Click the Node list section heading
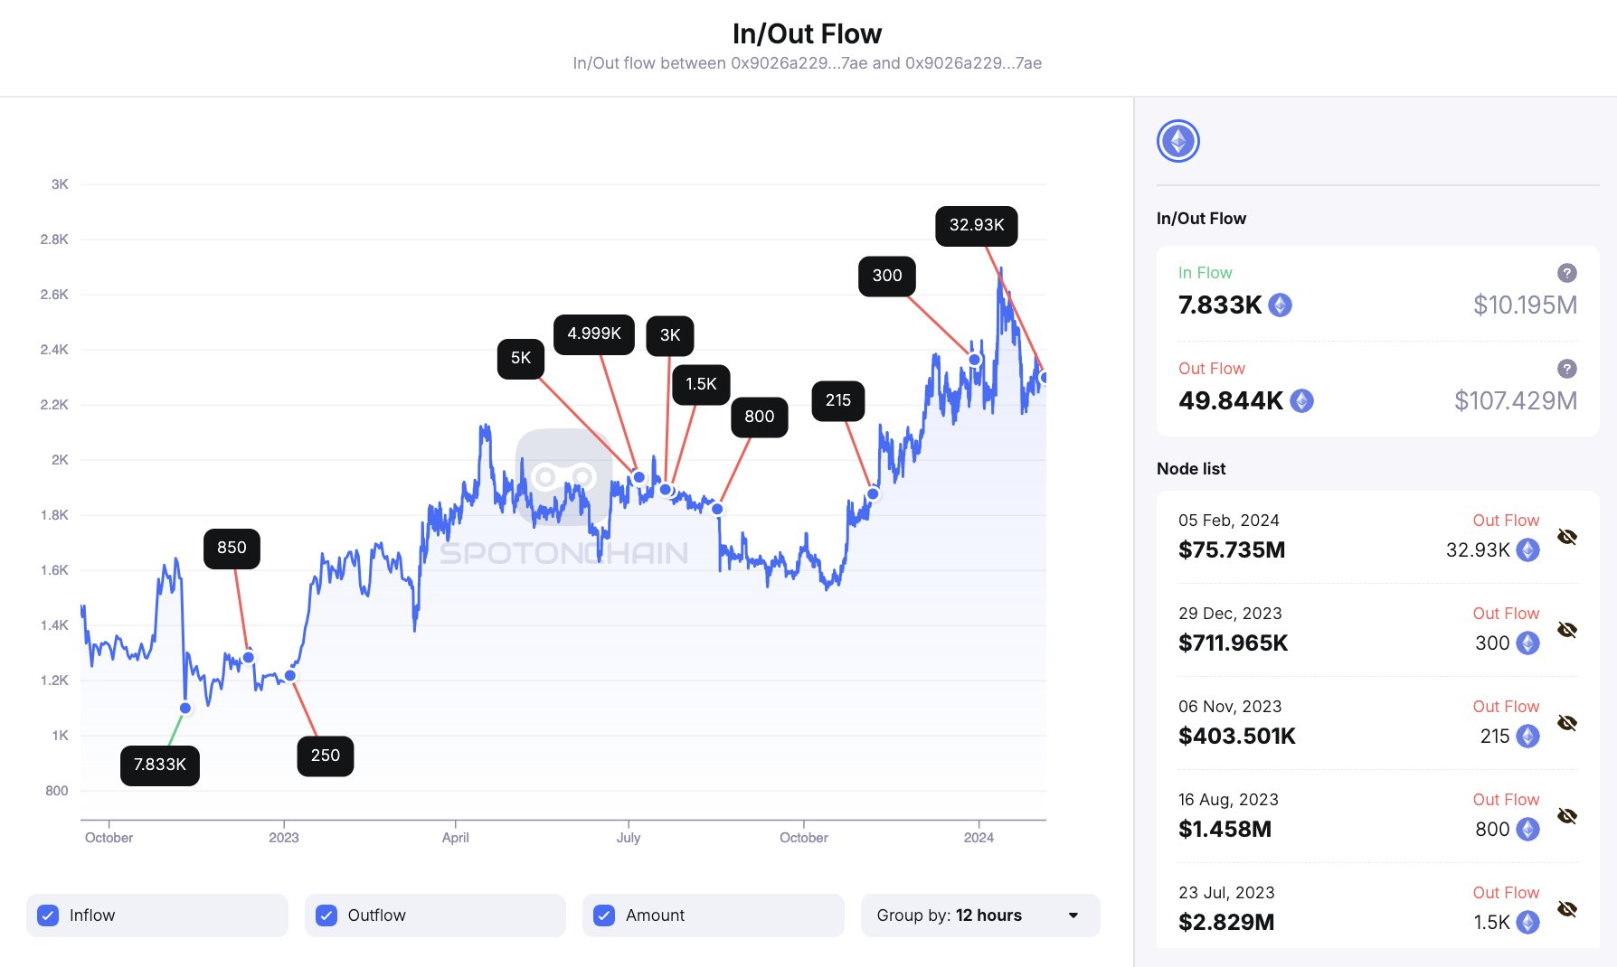This screenshot has width=1617, height=967. [x=1190, y=468]
